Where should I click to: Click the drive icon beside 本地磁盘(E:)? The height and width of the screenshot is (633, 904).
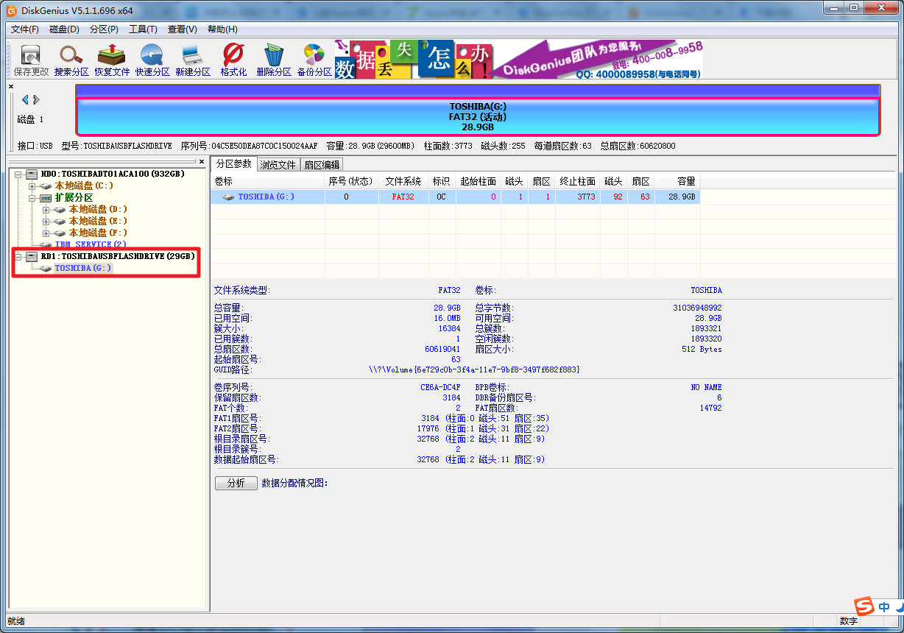[x=60, y=221]
